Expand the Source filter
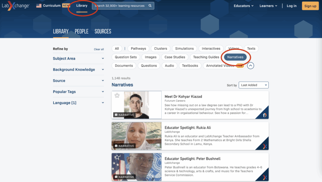Viewport: 322px width, 182px height. point(78,81)
